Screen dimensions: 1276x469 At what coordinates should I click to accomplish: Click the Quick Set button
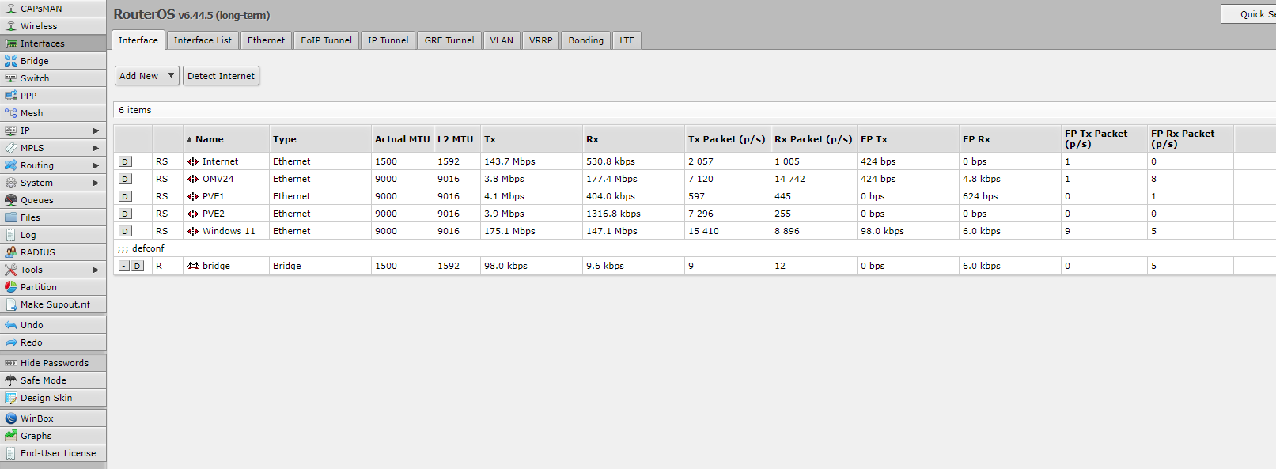1249,14
